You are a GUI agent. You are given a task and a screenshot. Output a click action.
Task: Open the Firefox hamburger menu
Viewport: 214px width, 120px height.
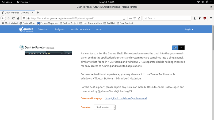[210, 18]
